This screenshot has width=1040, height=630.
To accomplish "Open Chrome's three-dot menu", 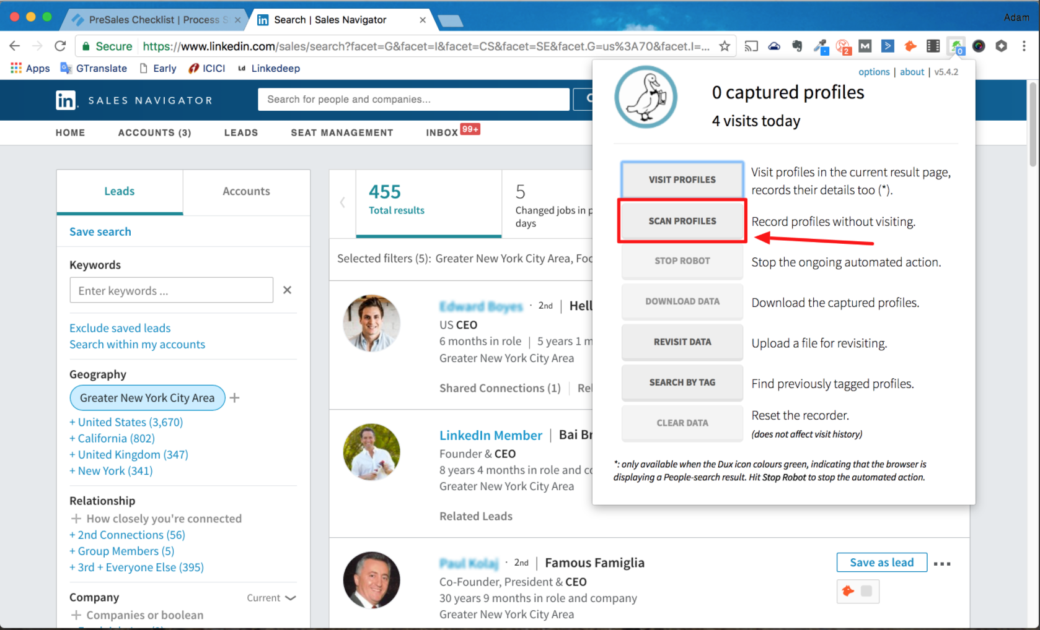I will (1024, 46).
